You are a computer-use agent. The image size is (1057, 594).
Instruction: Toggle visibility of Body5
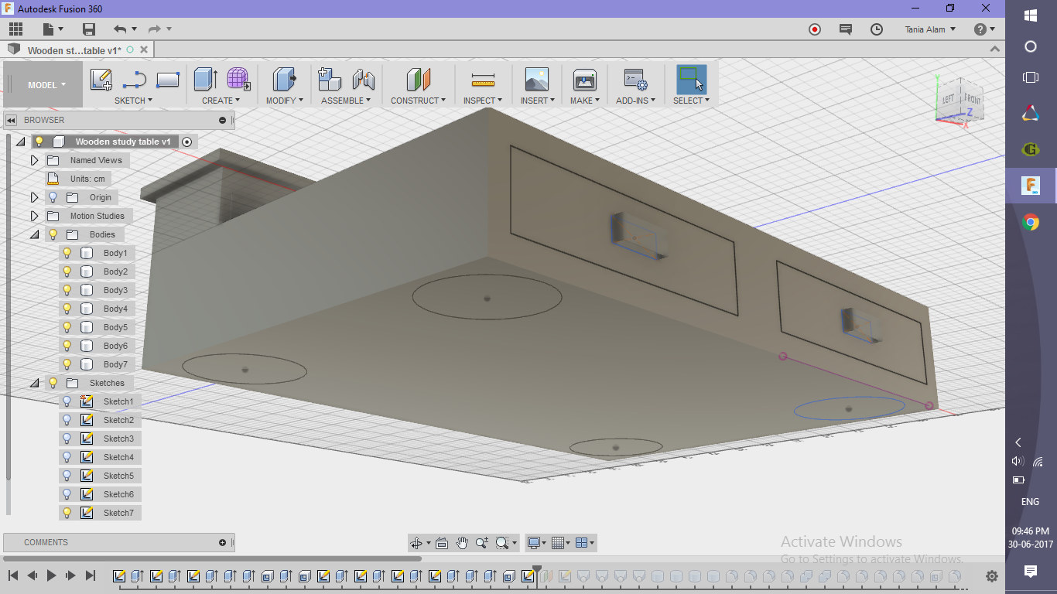[x=67, y=327]
